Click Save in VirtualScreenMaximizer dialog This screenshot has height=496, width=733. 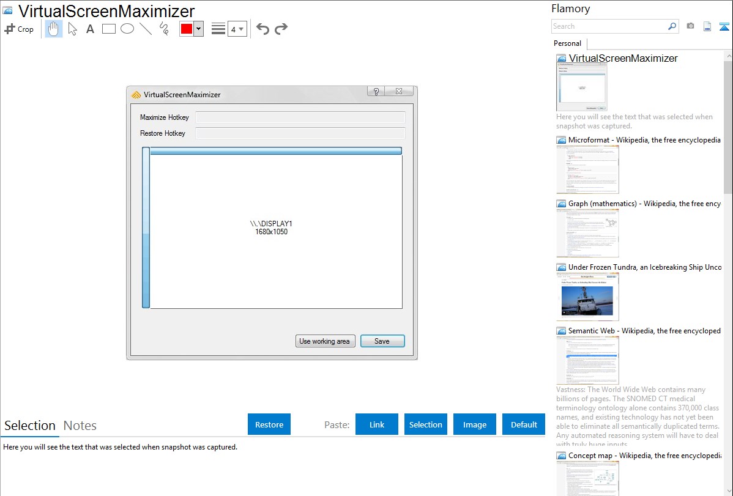tap(382, 341)
